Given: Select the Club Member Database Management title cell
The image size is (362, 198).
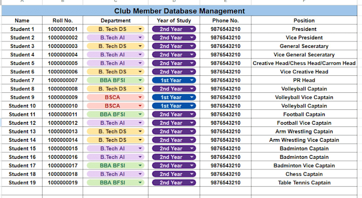Looking at the screenshot, I should pyautogui.click(x=179, y=11).
